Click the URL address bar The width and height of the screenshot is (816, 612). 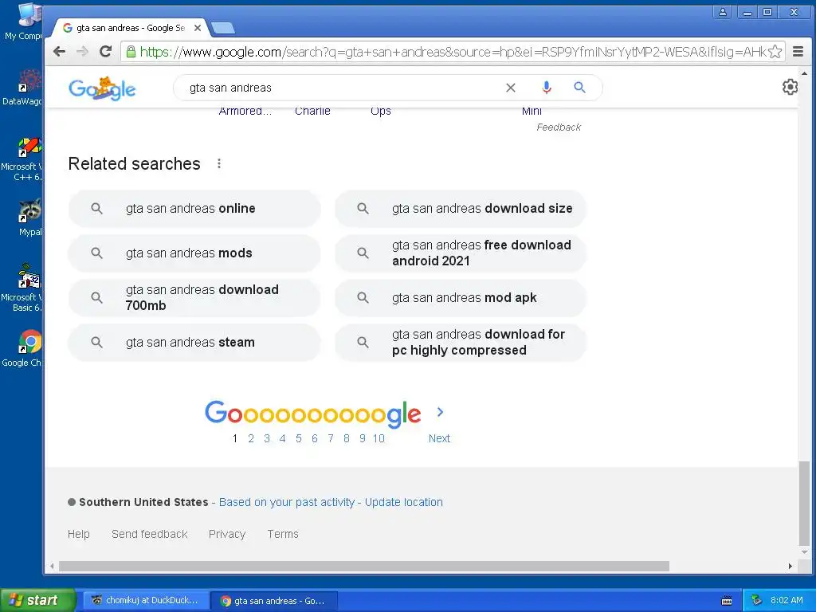click(453, 52)
